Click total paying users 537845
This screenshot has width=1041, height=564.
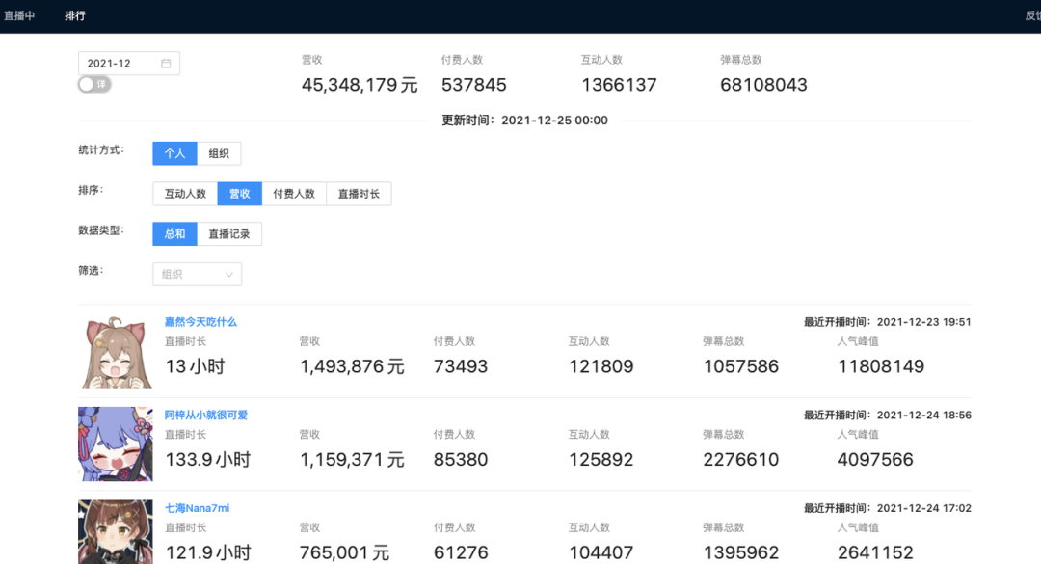click(x=474, y=85)
